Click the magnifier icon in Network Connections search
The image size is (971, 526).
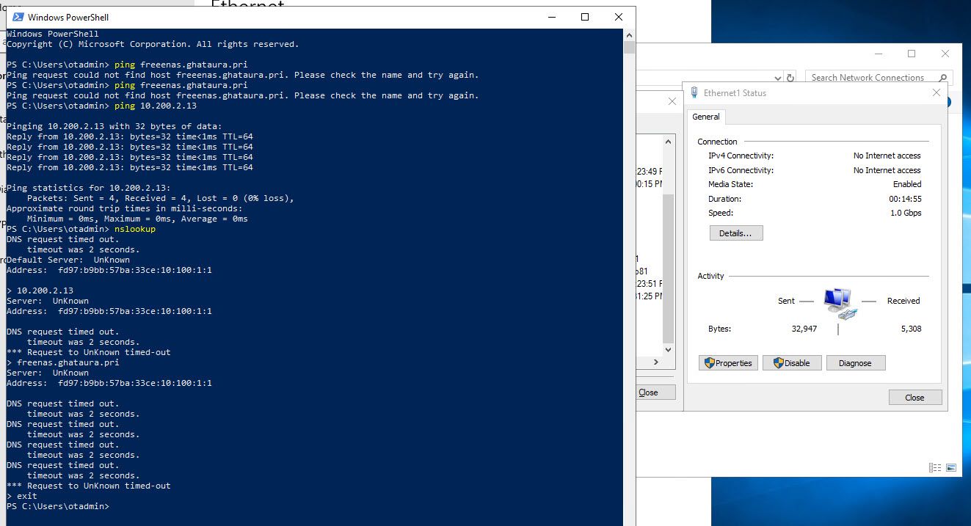point(943,78)
